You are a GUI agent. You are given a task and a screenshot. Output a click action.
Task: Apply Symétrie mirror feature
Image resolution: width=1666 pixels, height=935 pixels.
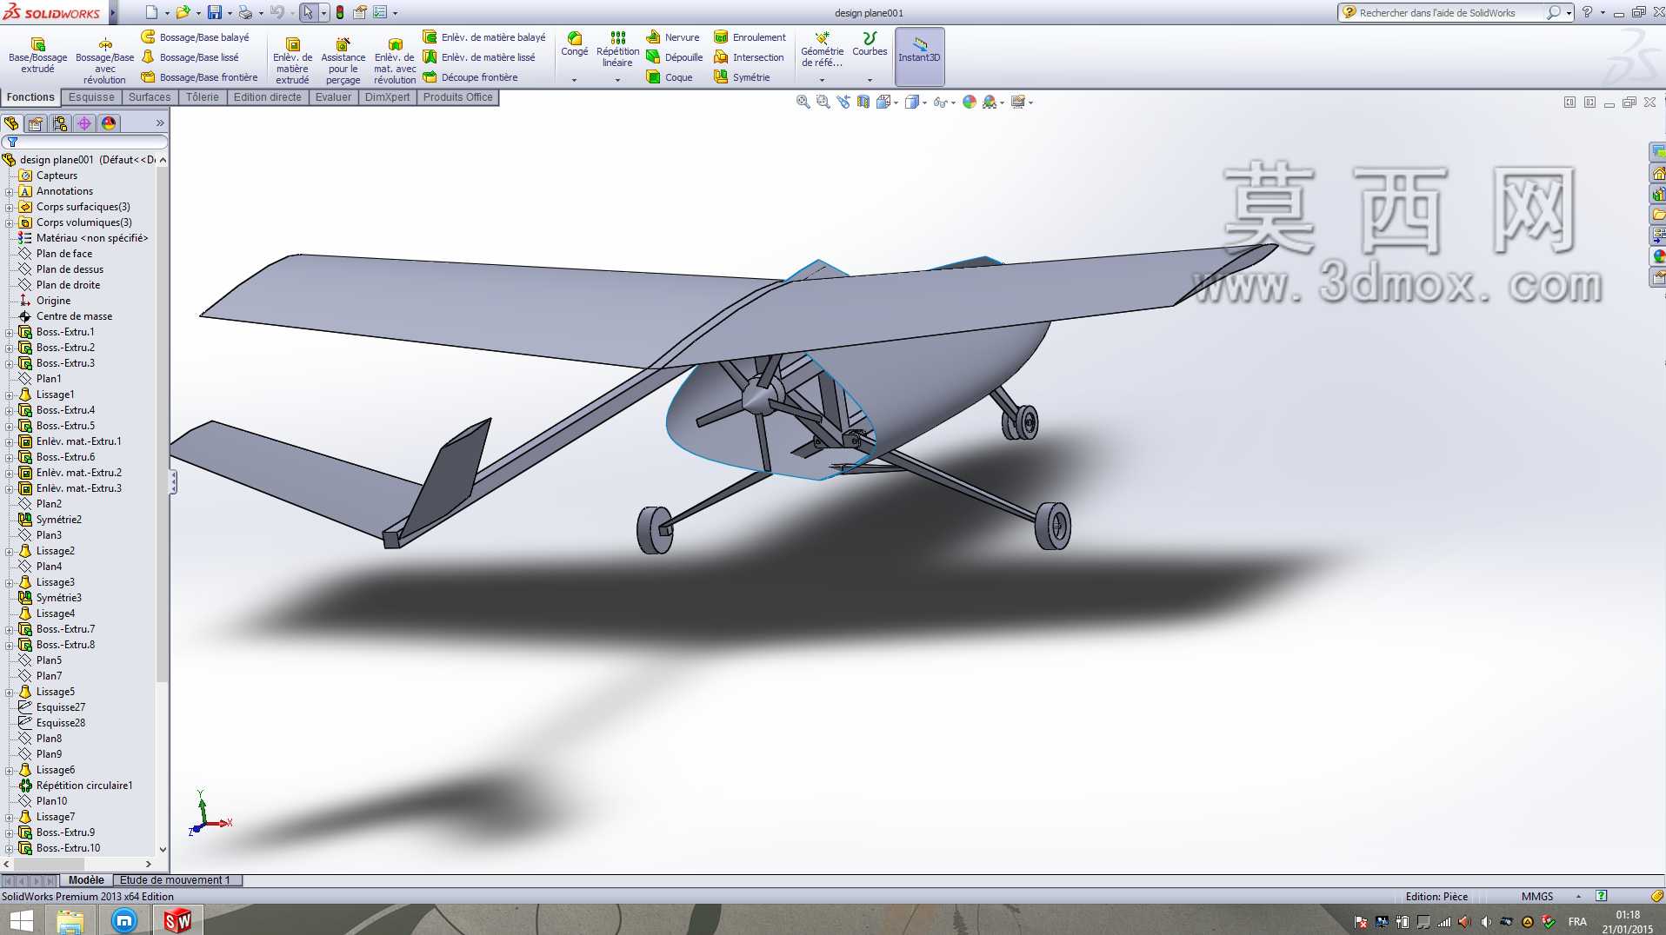click(742, 77)
